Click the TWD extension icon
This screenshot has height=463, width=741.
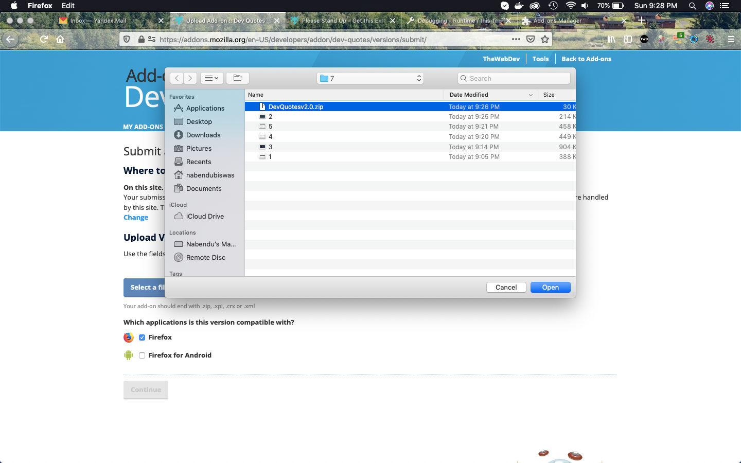[x=644, y=39]
